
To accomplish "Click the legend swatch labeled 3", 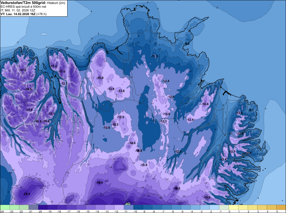I will (x=262, y=207).
